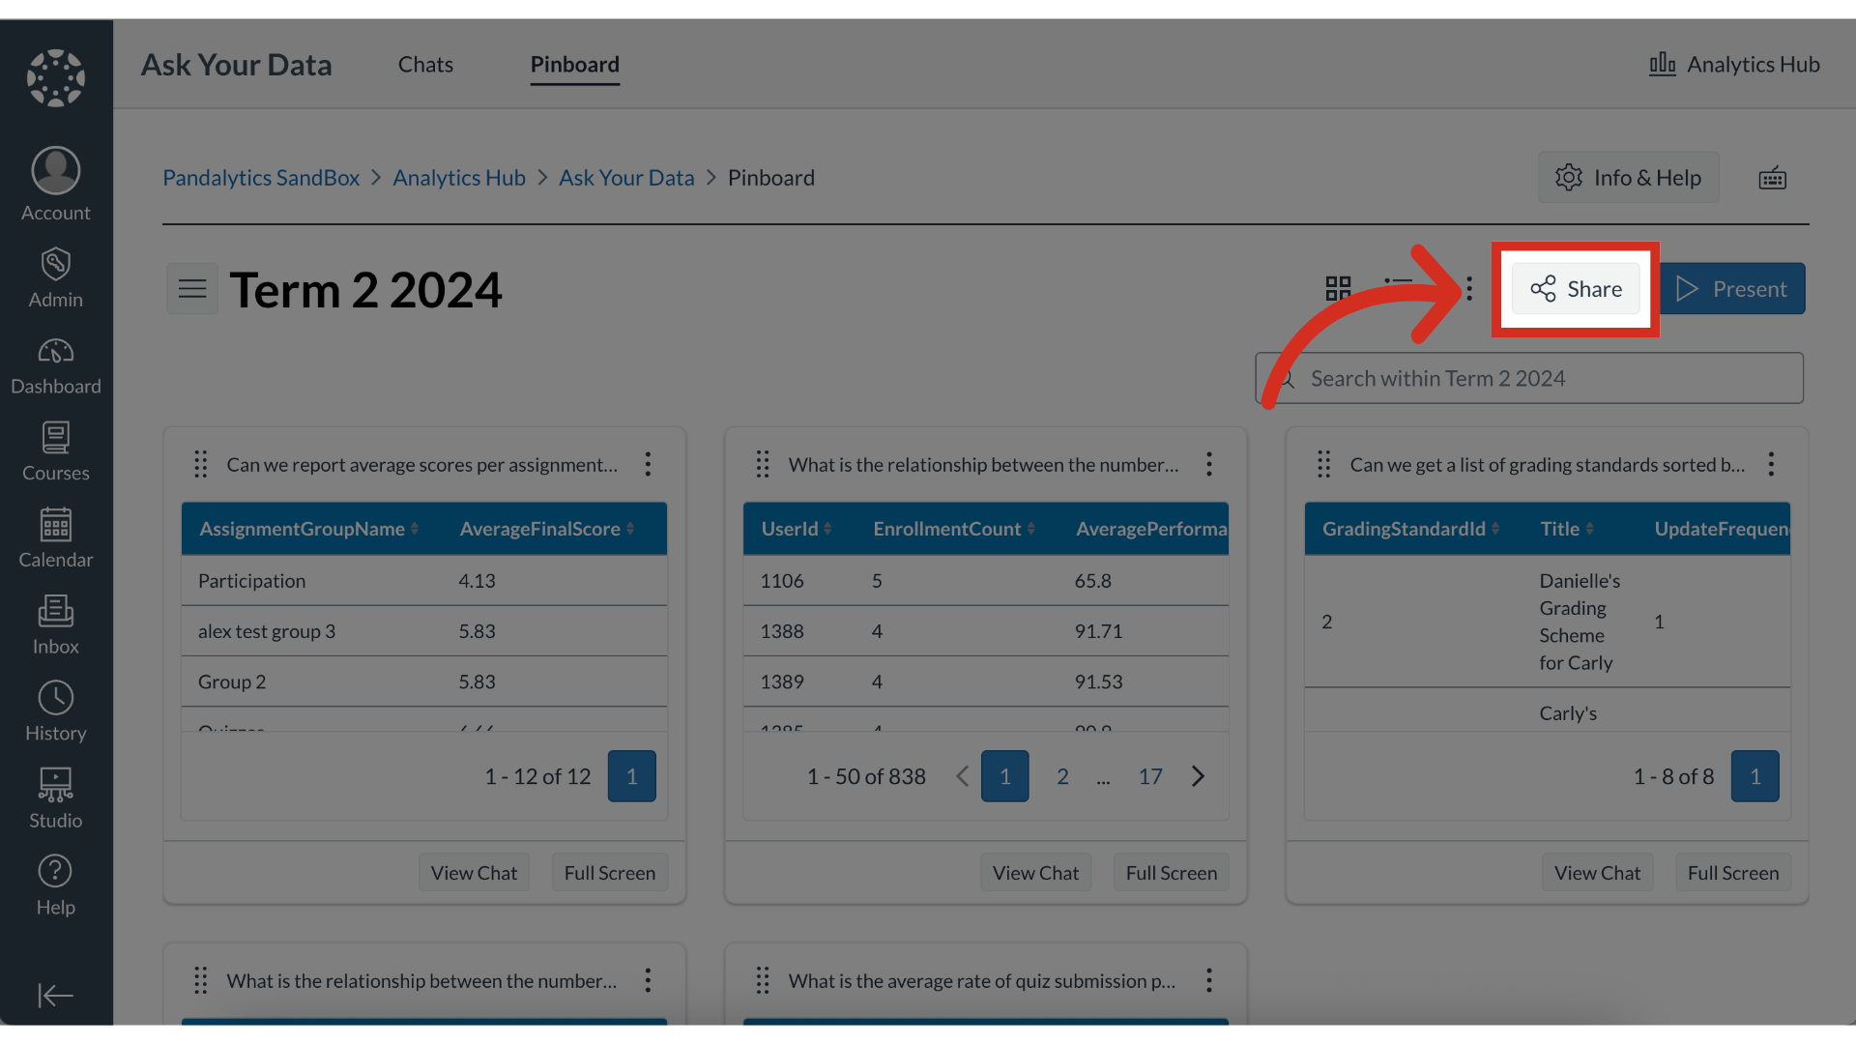1856x1044 pixels.
Task: Grab the drag handle on the average scores card
Action: point(201,464)
